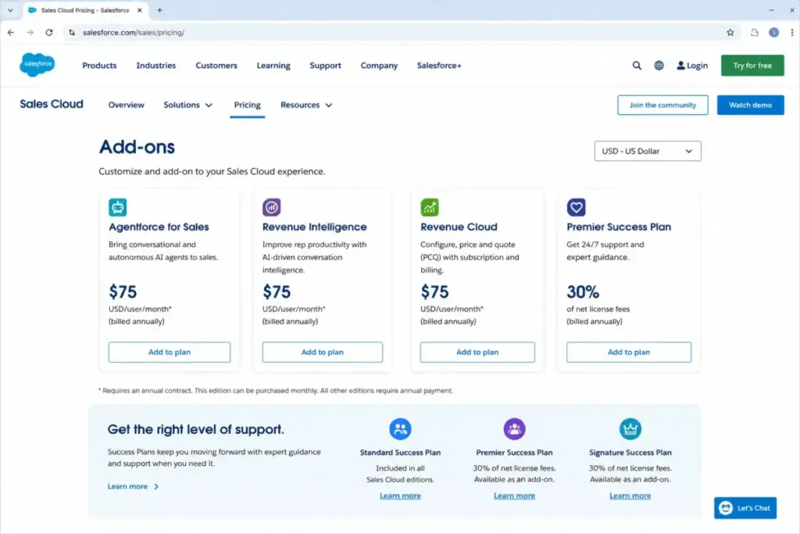Click Join the community button
The image size is (800, 534).
click(x=662, y=105)
